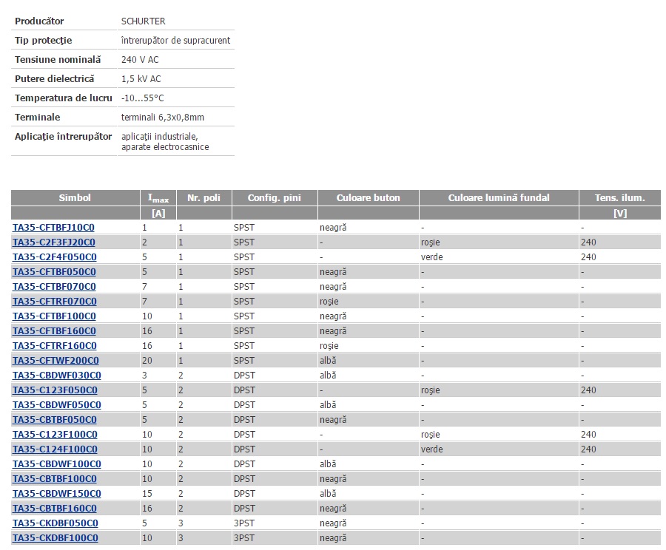The width and height of the screenshot is (666, 550).
Task: Open the TA35-CFTBF100C0 product link
Action: point(54,316)
